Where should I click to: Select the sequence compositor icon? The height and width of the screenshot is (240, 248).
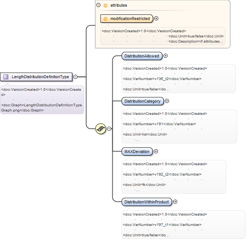(x=100, y=129)
